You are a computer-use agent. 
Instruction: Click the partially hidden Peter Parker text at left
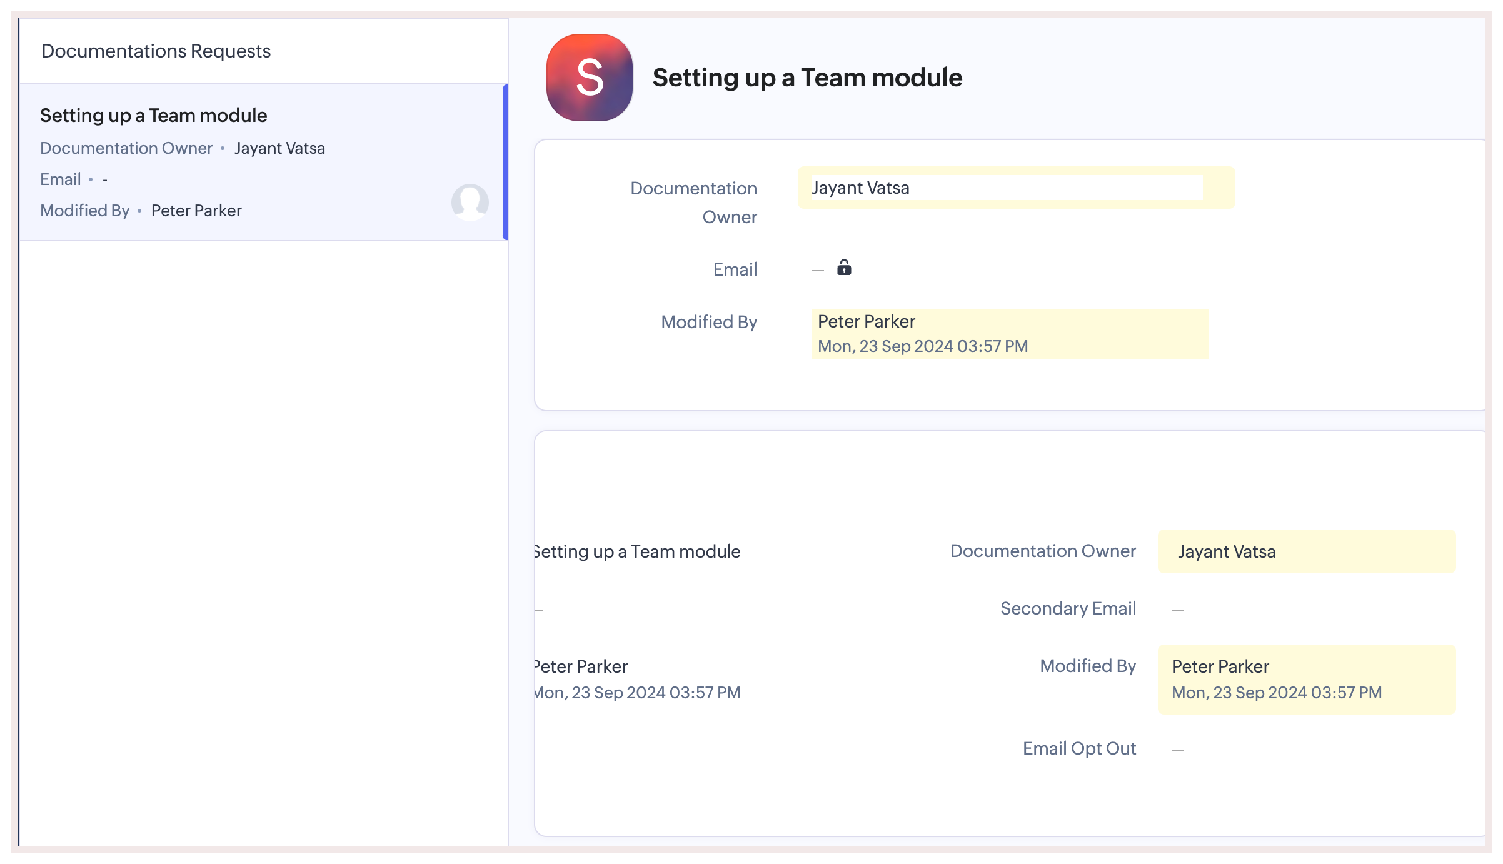pos(581,667)
